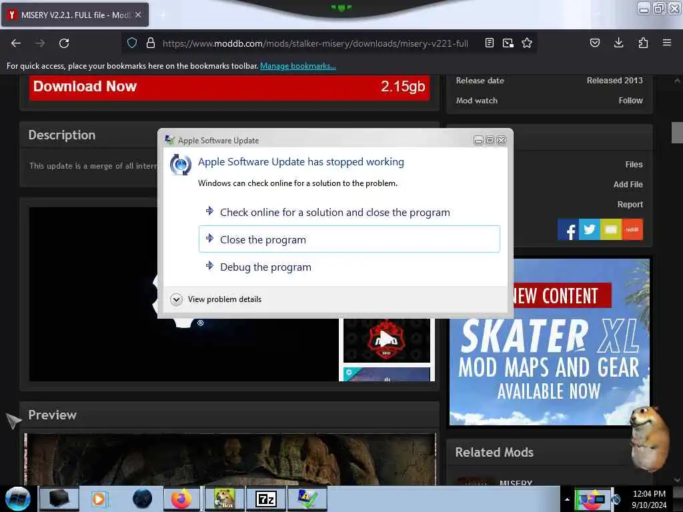The width and height of the screenshot is (683, 512).
Task: Go back using the browser back arrow
Action: pos(16,43)
